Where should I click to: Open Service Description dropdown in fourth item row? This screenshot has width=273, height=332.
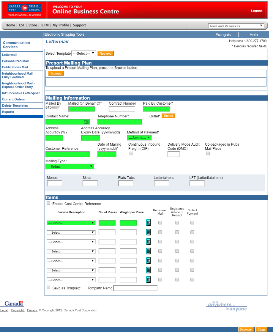(71, 251)
